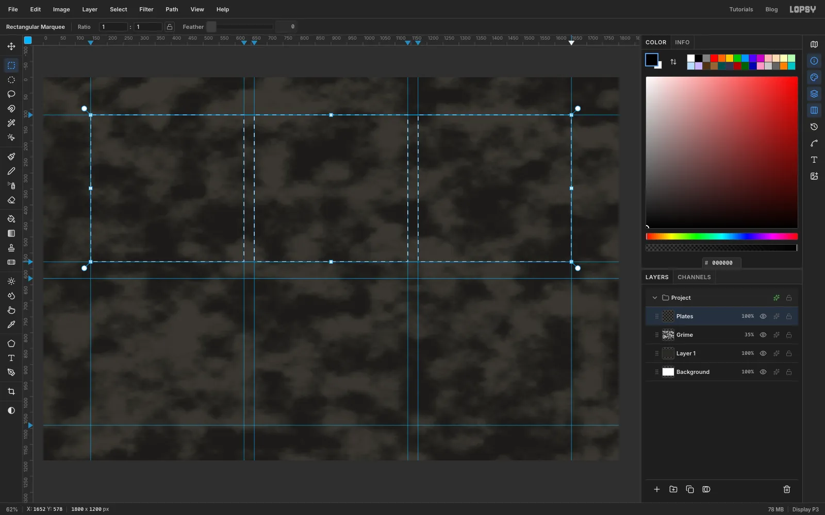825x515 pixels.
Task: Select the Magic Wand tool
Action: [x=11, y=123]
